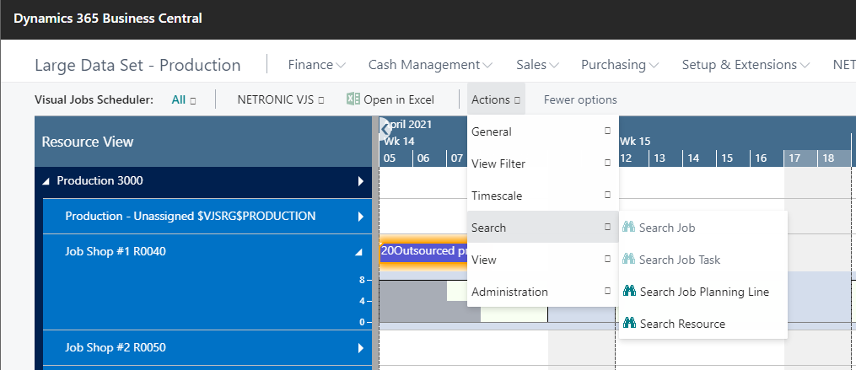Collapse the Job Shop #1 R0040 row
The image size is (856, 370).
358,252
